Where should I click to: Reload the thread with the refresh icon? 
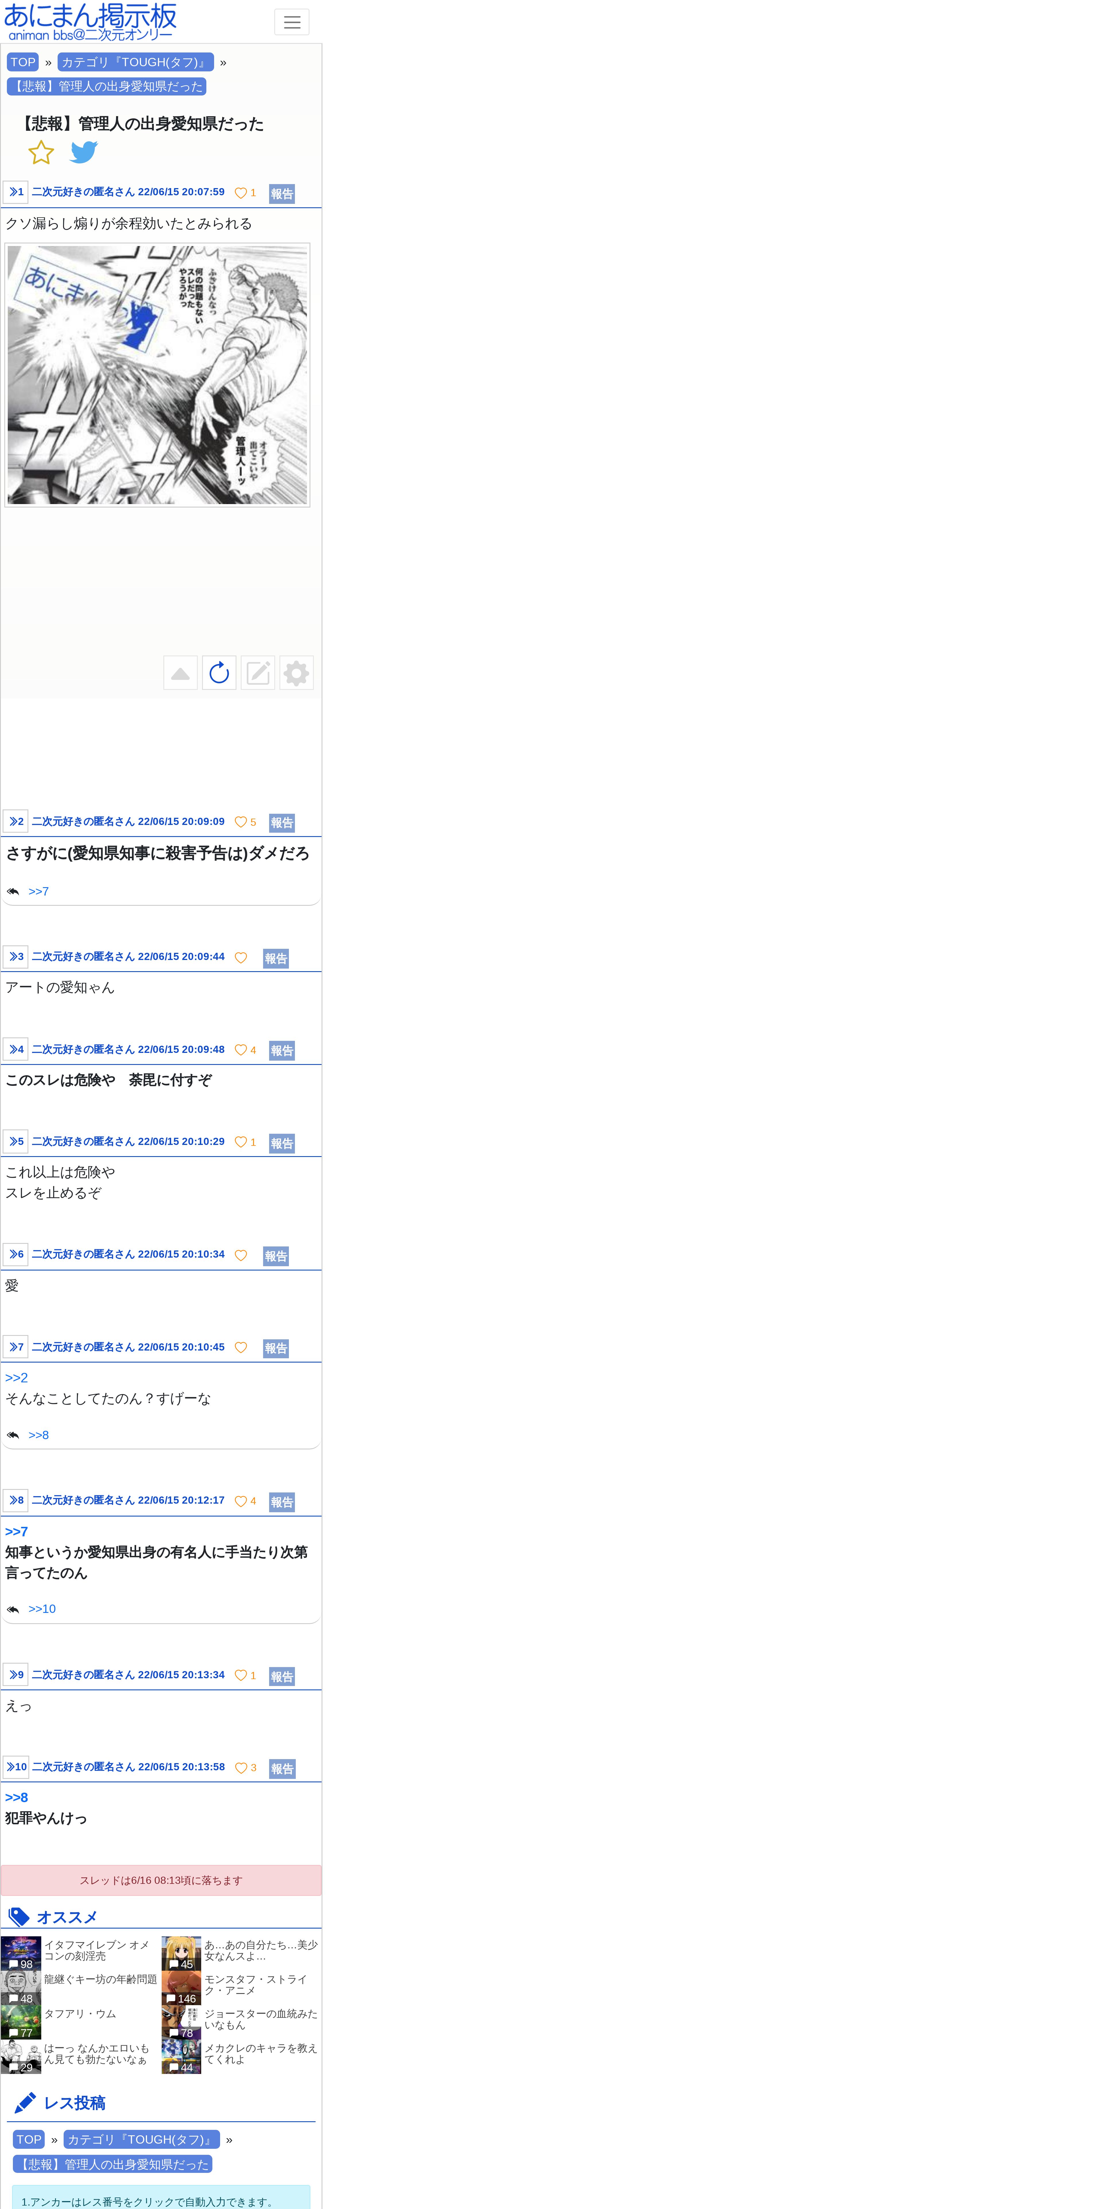tap(220, 673)
